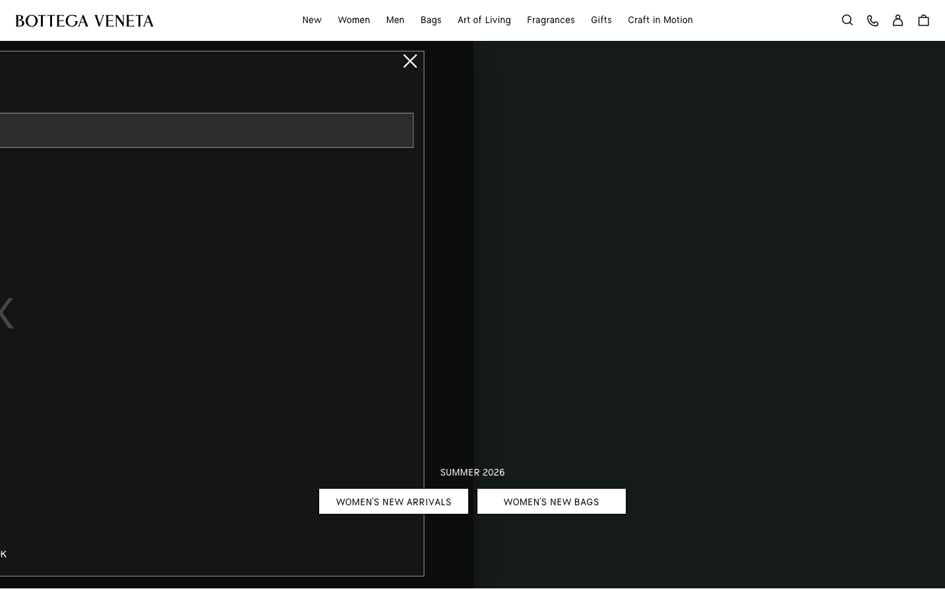This screenshot has width=945, height=589.
Task: Expand the Art of Living menu
Action: point(484,20)
